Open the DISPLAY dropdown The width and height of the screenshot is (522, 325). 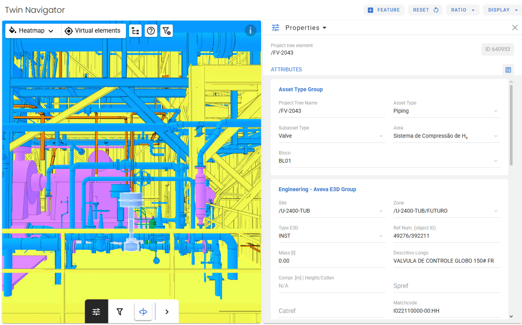pos(502,10)
